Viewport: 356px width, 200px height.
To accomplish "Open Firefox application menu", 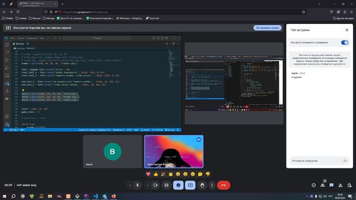I will tap(352, 12).
